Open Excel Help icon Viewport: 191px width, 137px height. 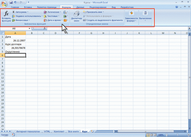177,7
